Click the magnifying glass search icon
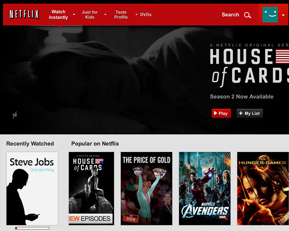 (247, 15)
